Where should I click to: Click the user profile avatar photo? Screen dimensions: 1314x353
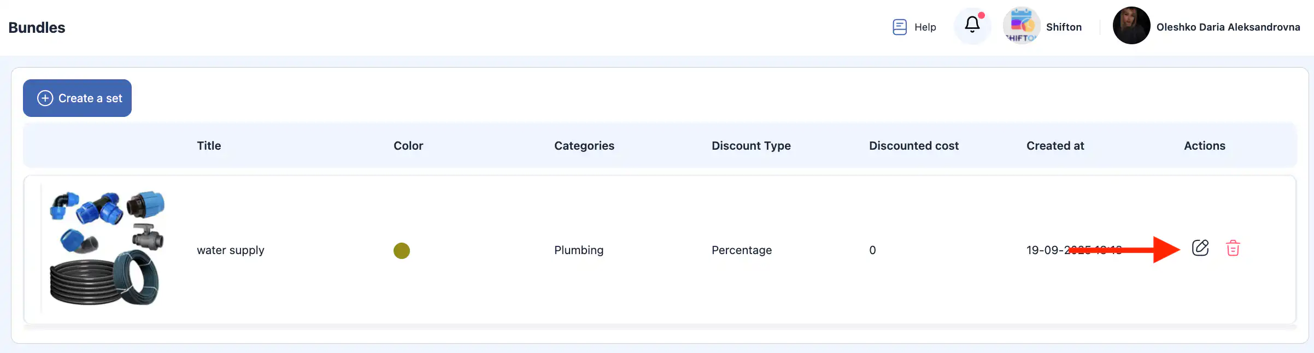click(1131, 26)
